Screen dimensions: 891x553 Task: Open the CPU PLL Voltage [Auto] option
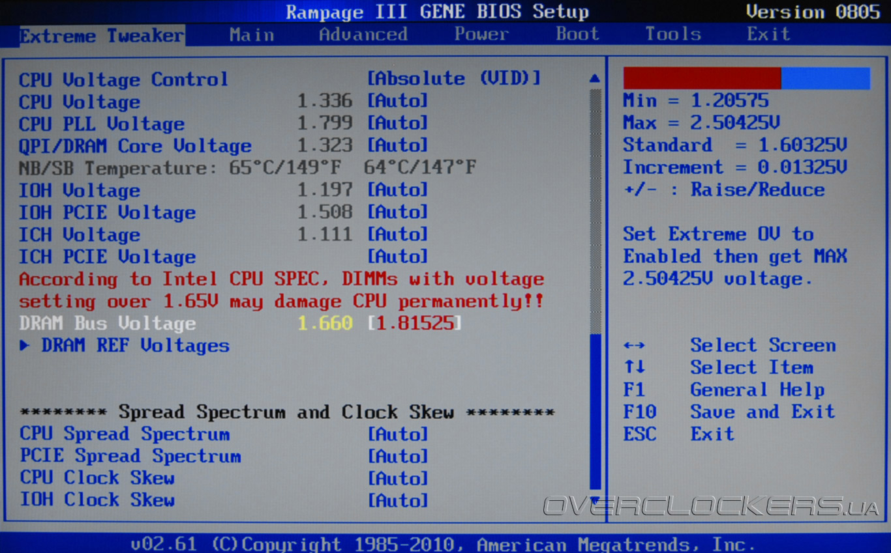(x=398, y=123)
